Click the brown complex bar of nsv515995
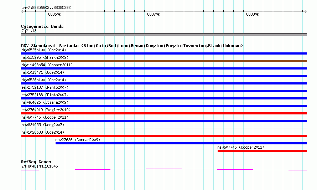This screenshot has height=190, width=317. [164, 61]
